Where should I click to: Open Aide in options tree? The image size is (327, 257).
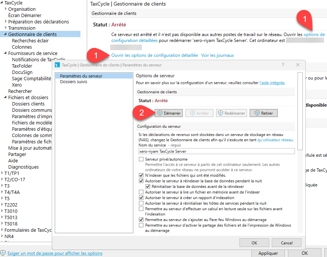[x=13, y=160]
